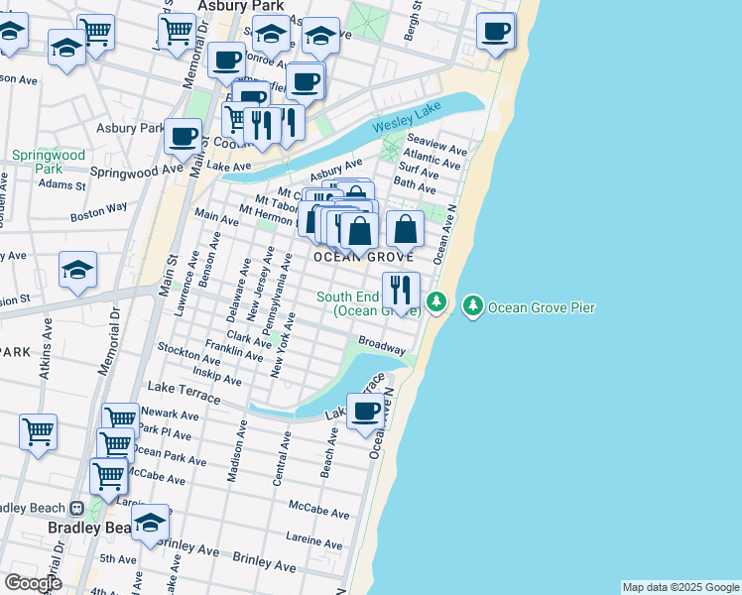The image size is (742, 595).
Task: Select the shopping bag marker nearest Ocean Ave N
Action: [x=405, y=230]
